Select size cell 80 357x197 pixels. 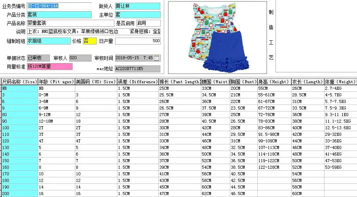pyautogui.click(x=20, y=115)
